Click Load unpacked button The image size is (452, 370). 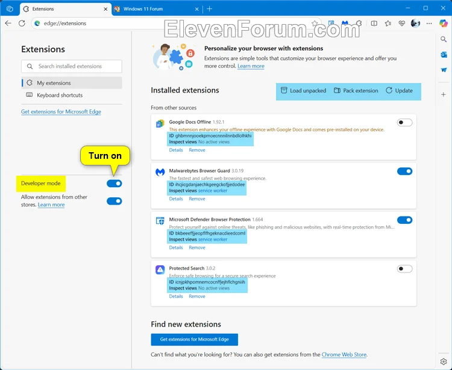pyautogui.click(x=304, y=91)
